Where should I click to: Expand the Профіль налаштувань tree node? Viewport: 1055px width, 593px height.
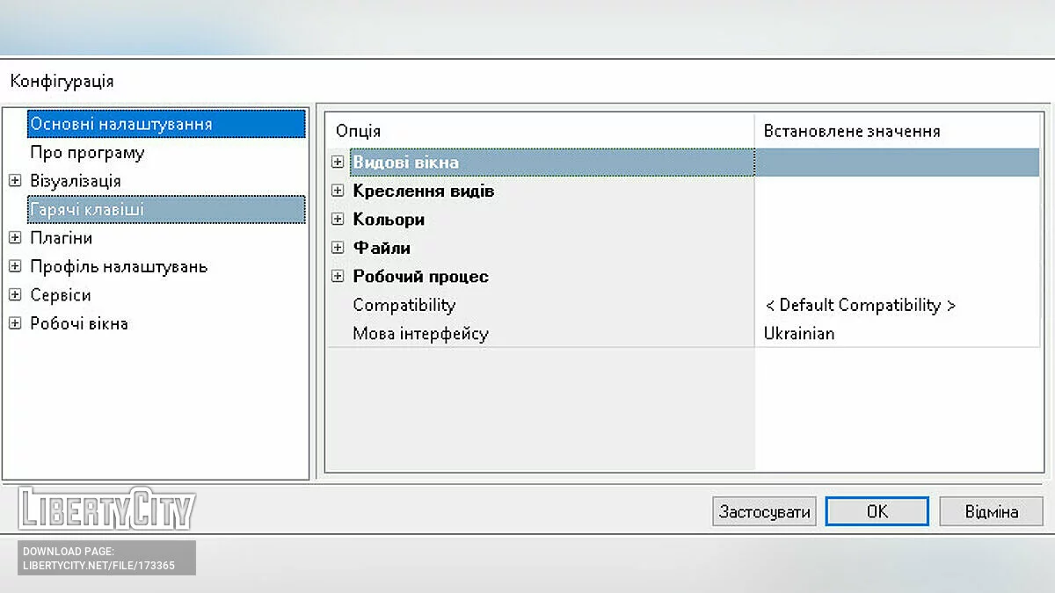point(15,266)
